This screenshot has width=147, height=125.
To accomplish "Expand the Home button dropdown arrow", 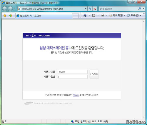I will 89,15.
